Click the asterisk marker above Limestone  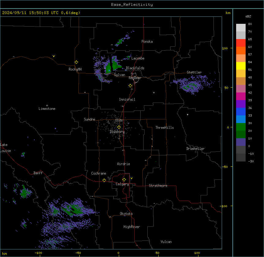(x=47, y=105)
